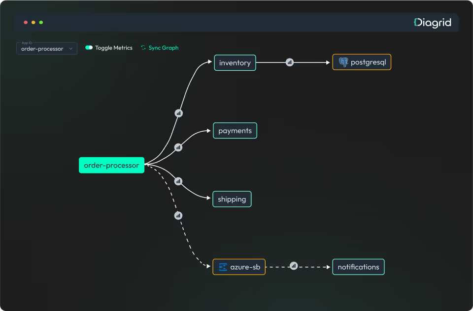Select the notifications node

coord(358,267)
